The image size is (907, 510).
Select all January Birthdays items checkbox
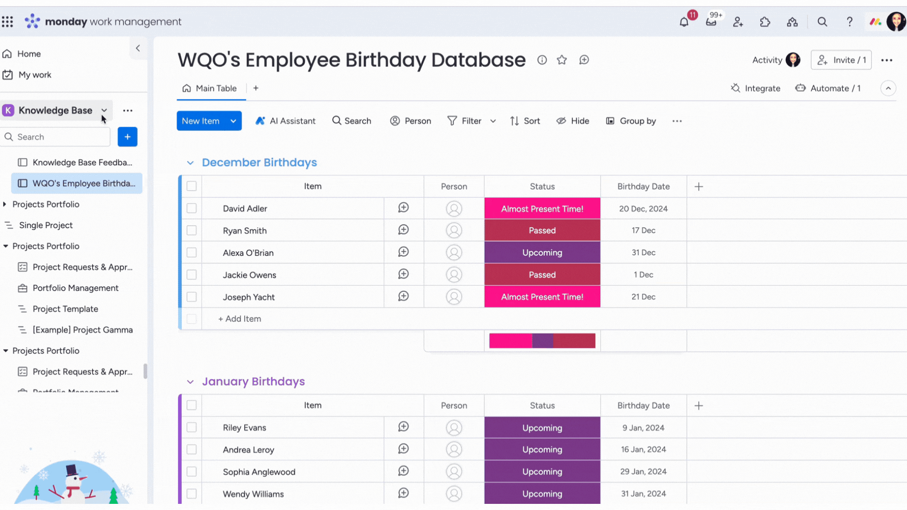click(191, 405)
